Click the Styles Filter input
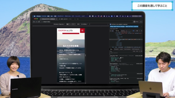Viewport: 175px width, 98px height. point(121,51)
